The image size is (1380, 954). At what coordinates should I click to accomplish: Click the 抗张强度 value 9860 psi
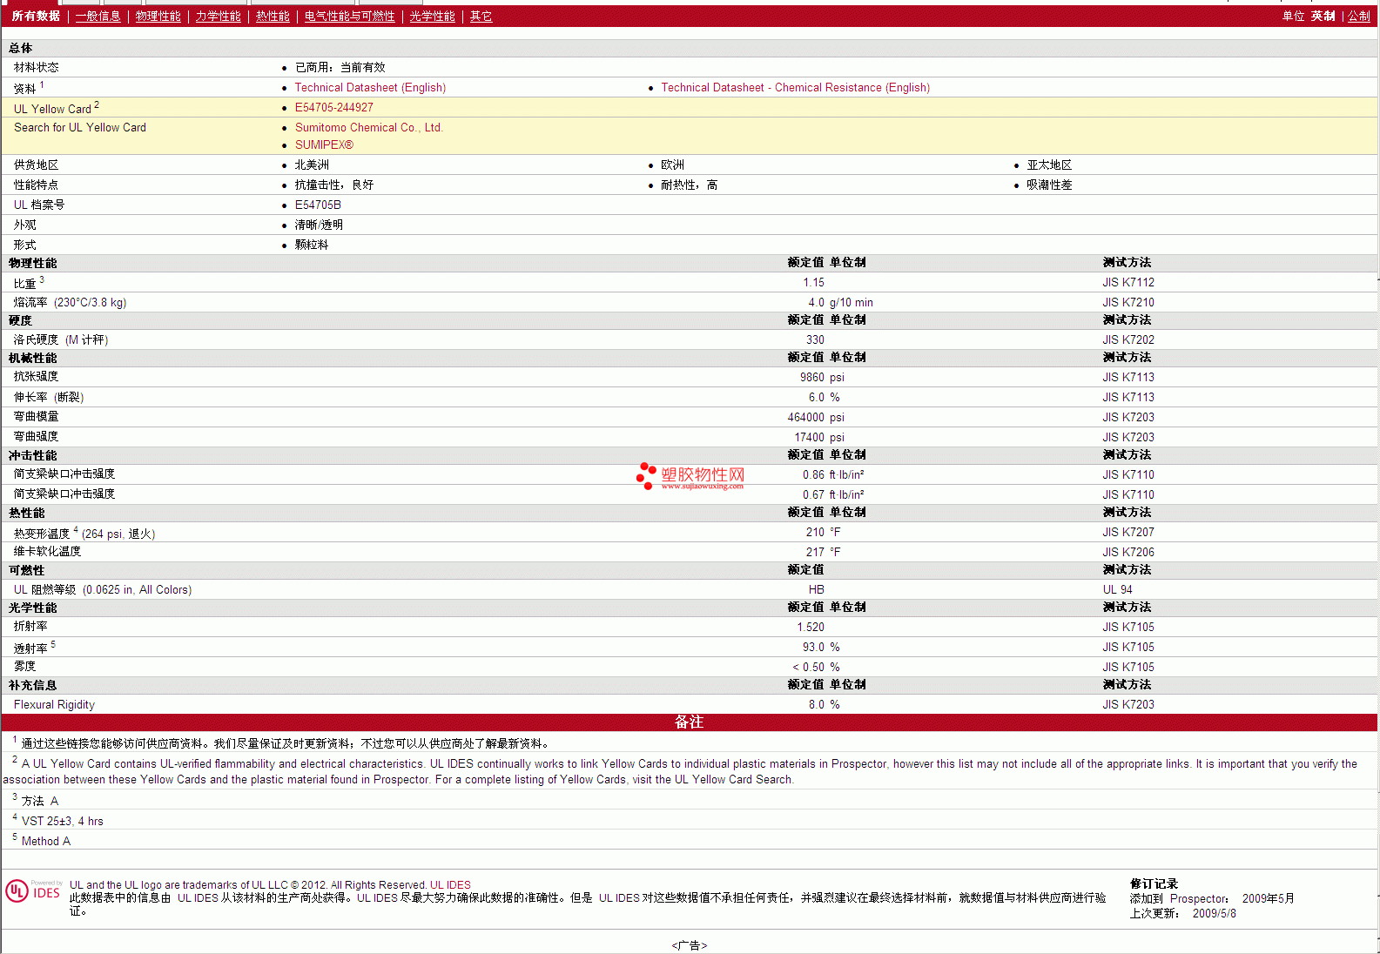click(822, 378)
